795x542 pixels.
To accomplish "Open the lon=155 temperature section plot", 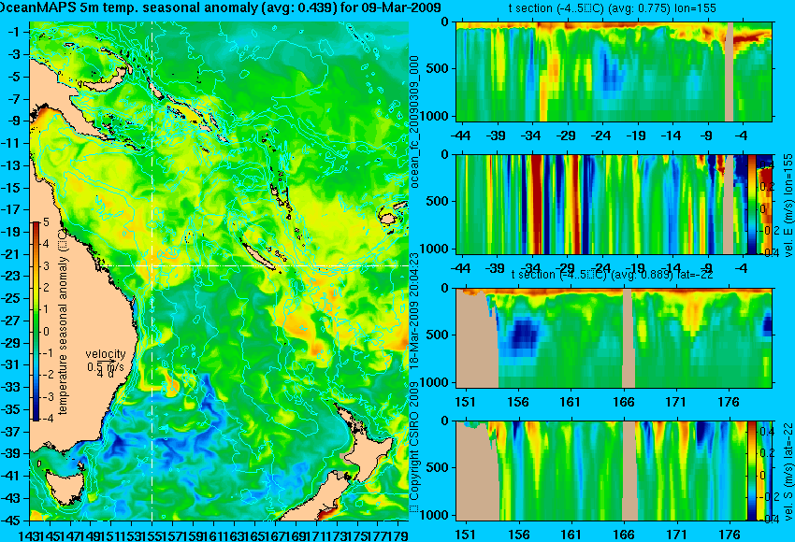I will coord(614,71).
